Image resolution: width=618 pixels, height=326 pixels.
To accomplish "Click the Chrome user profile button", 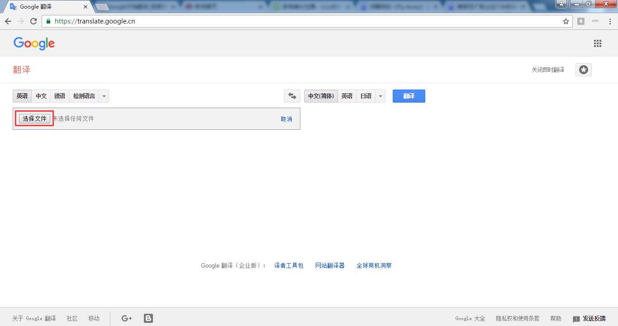I will click(561, 4).
